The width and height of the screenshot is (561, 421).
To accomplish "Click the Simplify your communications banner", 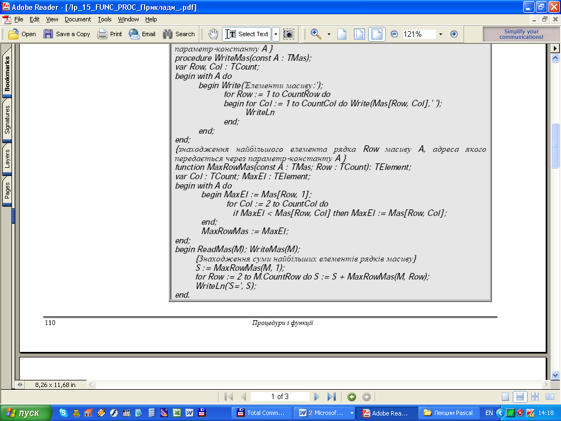I will pos(521,34).
